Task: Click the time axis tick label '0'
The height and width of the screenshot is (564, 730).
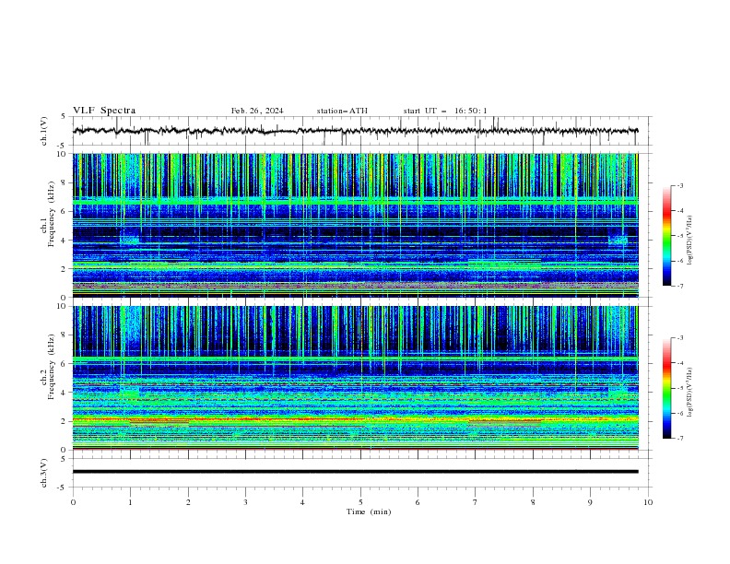Action: [x=73, y=502]
